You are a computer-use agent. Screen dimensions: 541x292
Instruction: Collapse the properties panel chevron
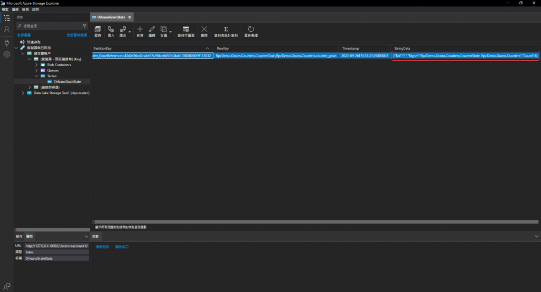86,236
